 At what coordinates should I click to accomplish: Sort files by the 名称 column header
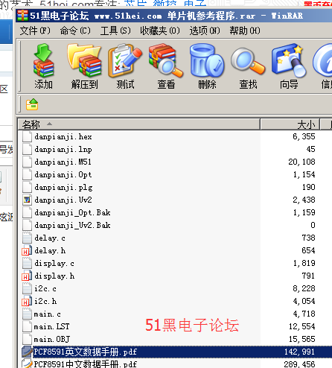(138, 124)
